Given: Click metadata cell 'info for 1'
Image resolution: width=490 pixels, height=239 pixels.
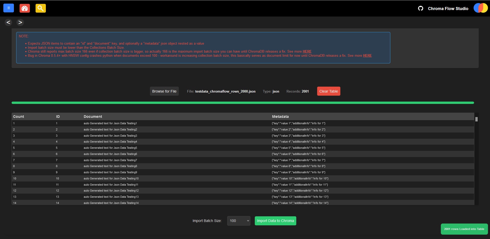Looking at the screenshot, I should click(299, 123).
